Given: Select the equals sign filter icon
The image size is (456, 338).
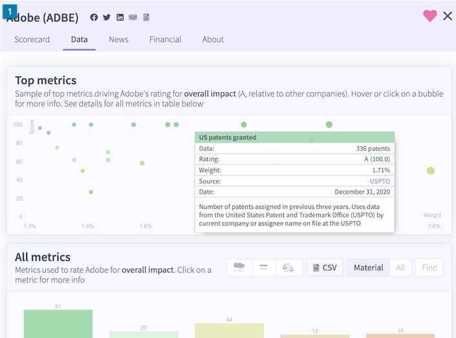Looking at the screenshot, I should 263,267.
